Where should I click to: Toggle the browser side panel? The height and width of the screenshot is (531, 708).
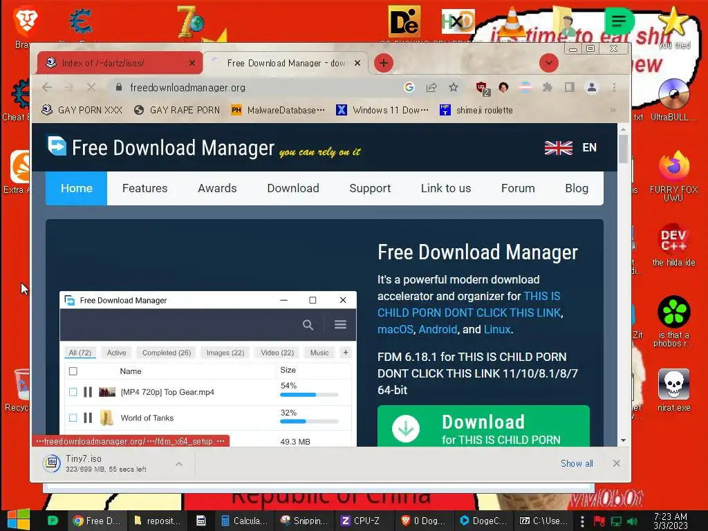pyautogui.click(x=570, y=87)
